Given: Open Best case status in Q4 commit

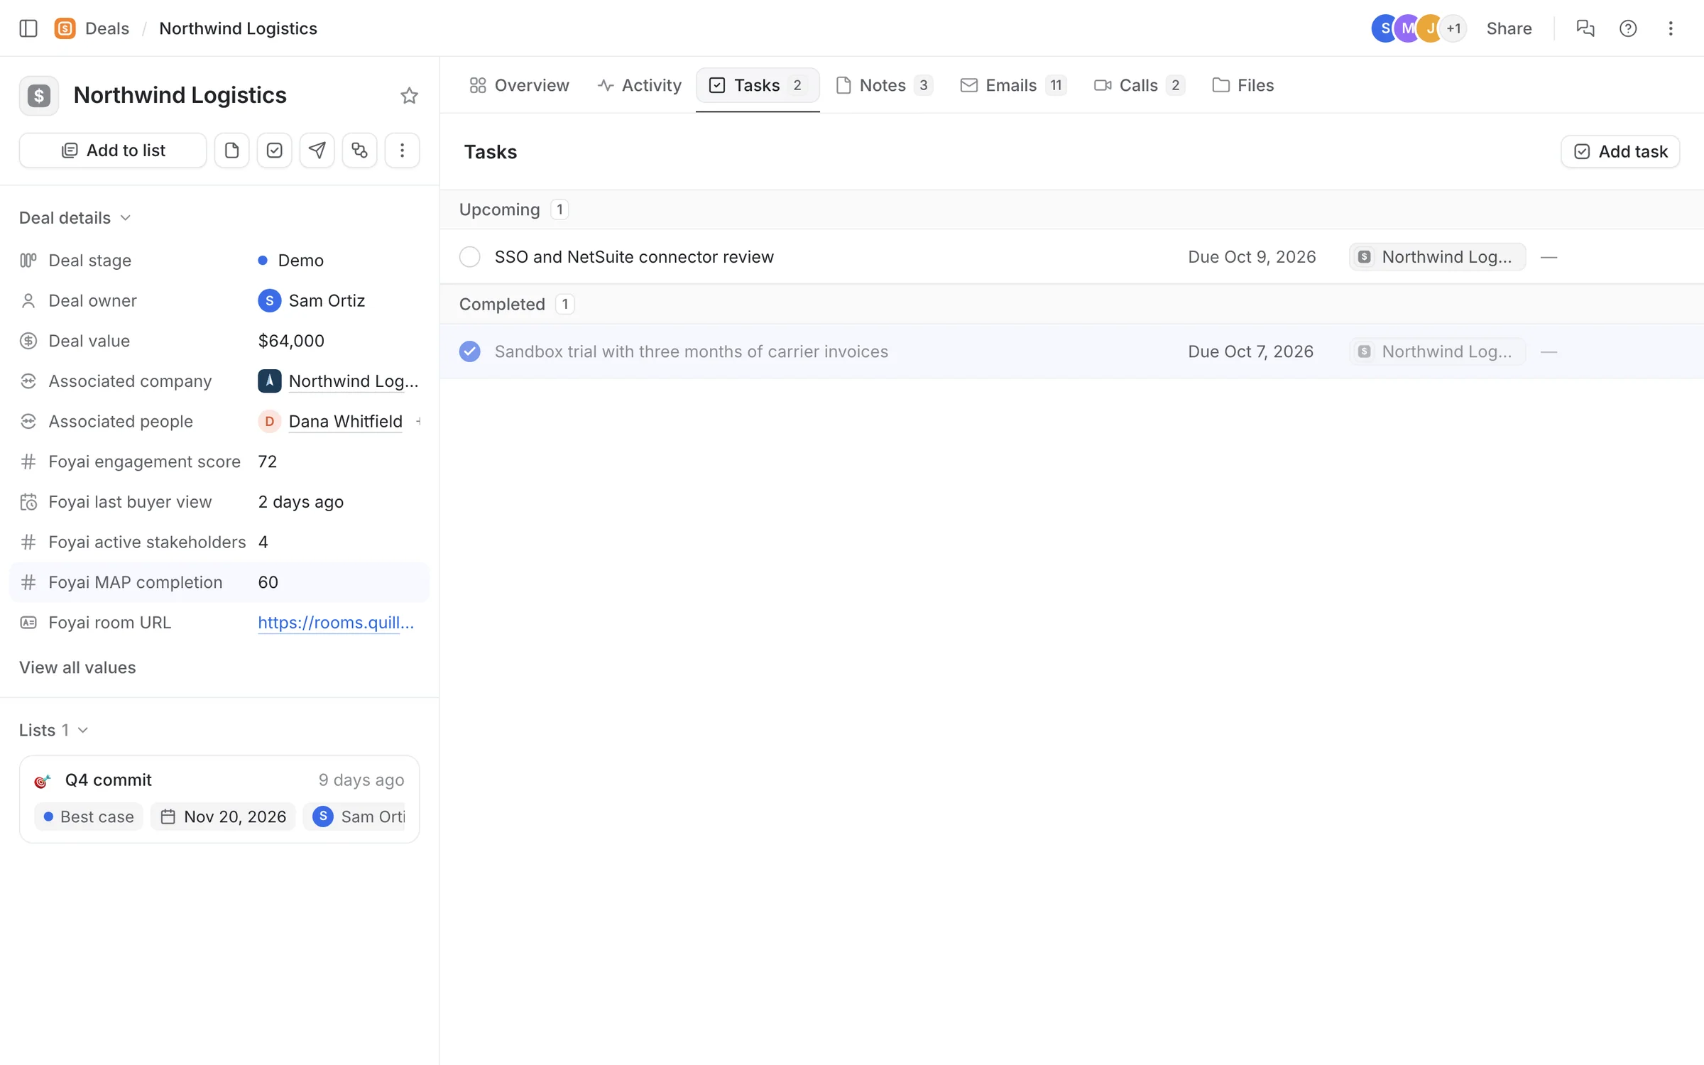Looking at the screenshot, I should coord(89,816).
